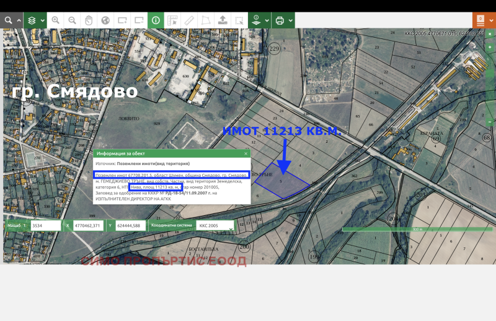The width and height of the screenshot is (496, 321).
Task: Click the globe full extent icon
Action: [105, 20]
